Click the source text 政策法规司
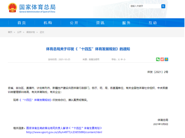185x138 pixels. 94,59
